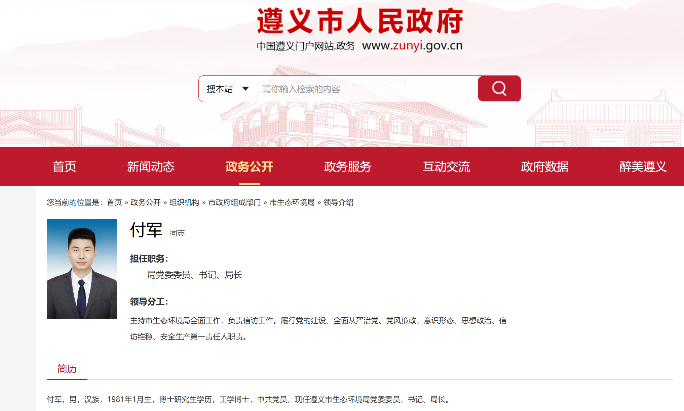The width and height of the screenshot is (684, 411).
Task: Open the 政府数据 navigation item
Action: [x=545, y=167]
